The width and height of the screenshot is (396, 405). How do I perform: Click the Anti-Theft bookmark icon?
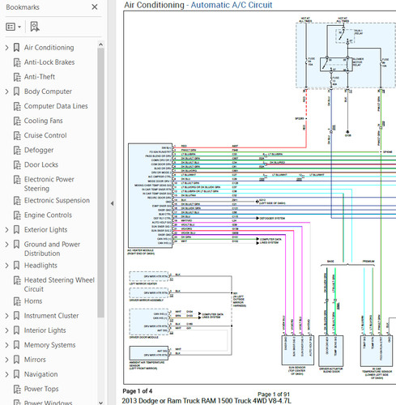coord(17,77)
